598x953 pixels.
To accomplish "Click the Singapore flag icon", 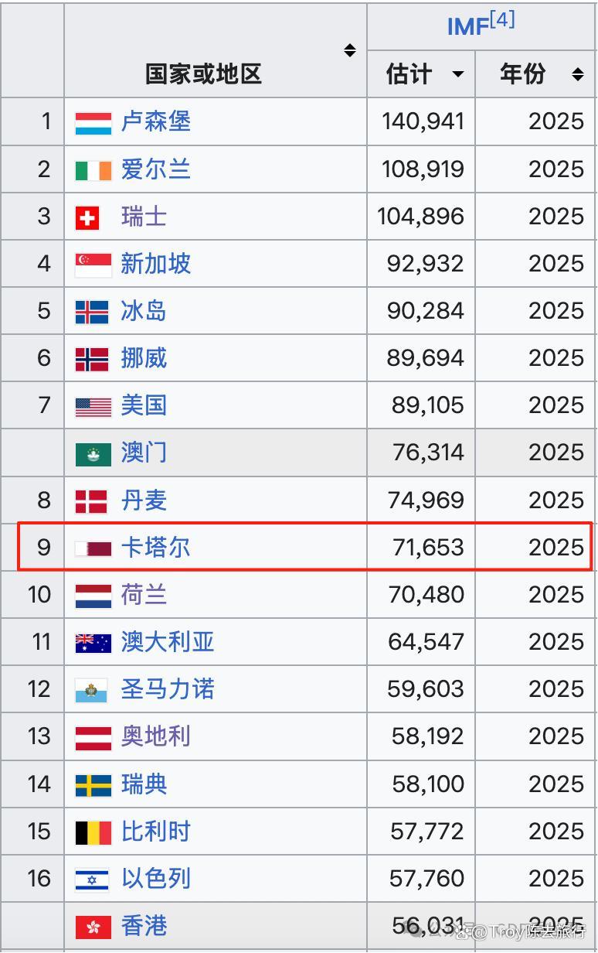I will [93, 265].
